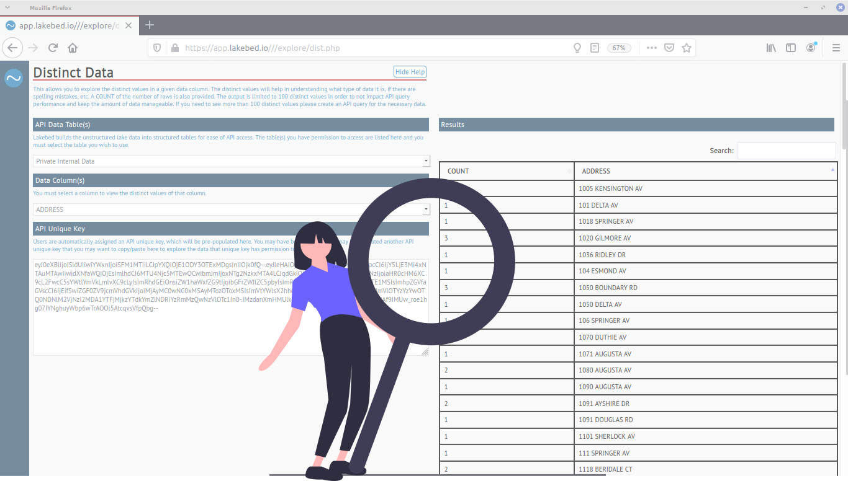Go back using the browser back arrow
Screen dimensions: 848x481
(x=12, y=48)
